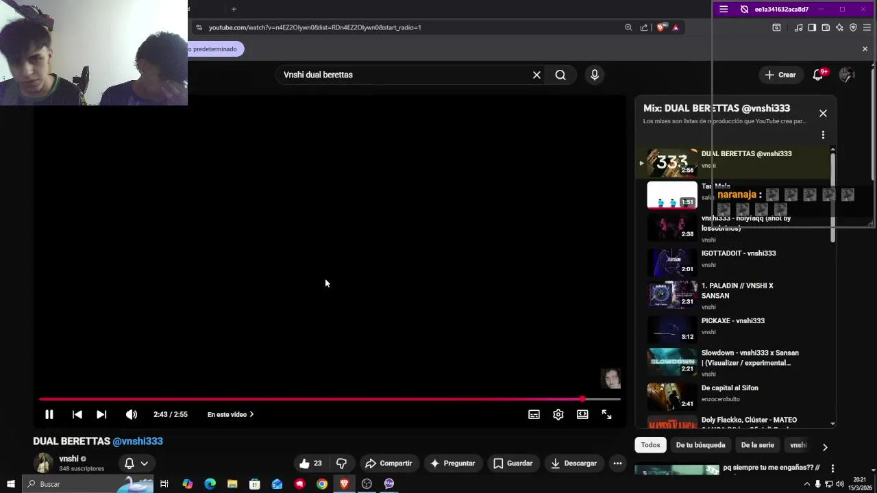Start voice search with microphone
This screenshot has height=493, width=877.
tap(595, 75)
